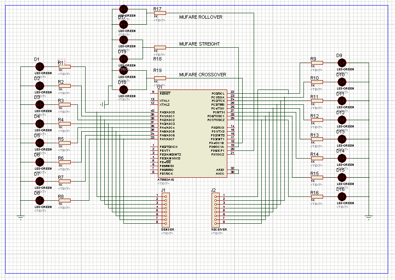Select the J1 SENDER connector

166,210
